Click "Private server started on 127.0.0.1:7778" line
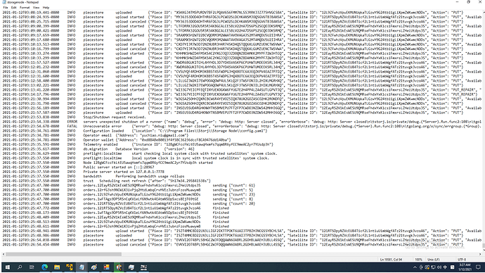This screenshot has height=273, width=485. click(x=84, y=172)
